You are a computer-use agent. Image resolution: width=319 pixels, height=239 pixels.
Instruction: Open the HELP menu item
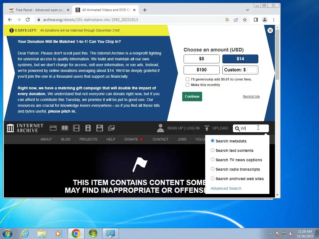(111, 139)
